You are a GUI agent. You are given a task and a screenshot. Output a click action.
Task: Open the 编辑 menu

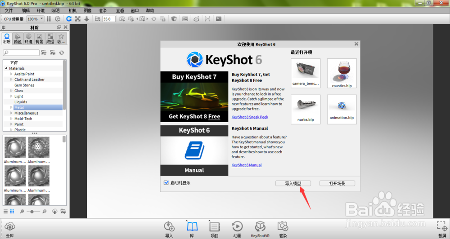(x=26, y=11)
